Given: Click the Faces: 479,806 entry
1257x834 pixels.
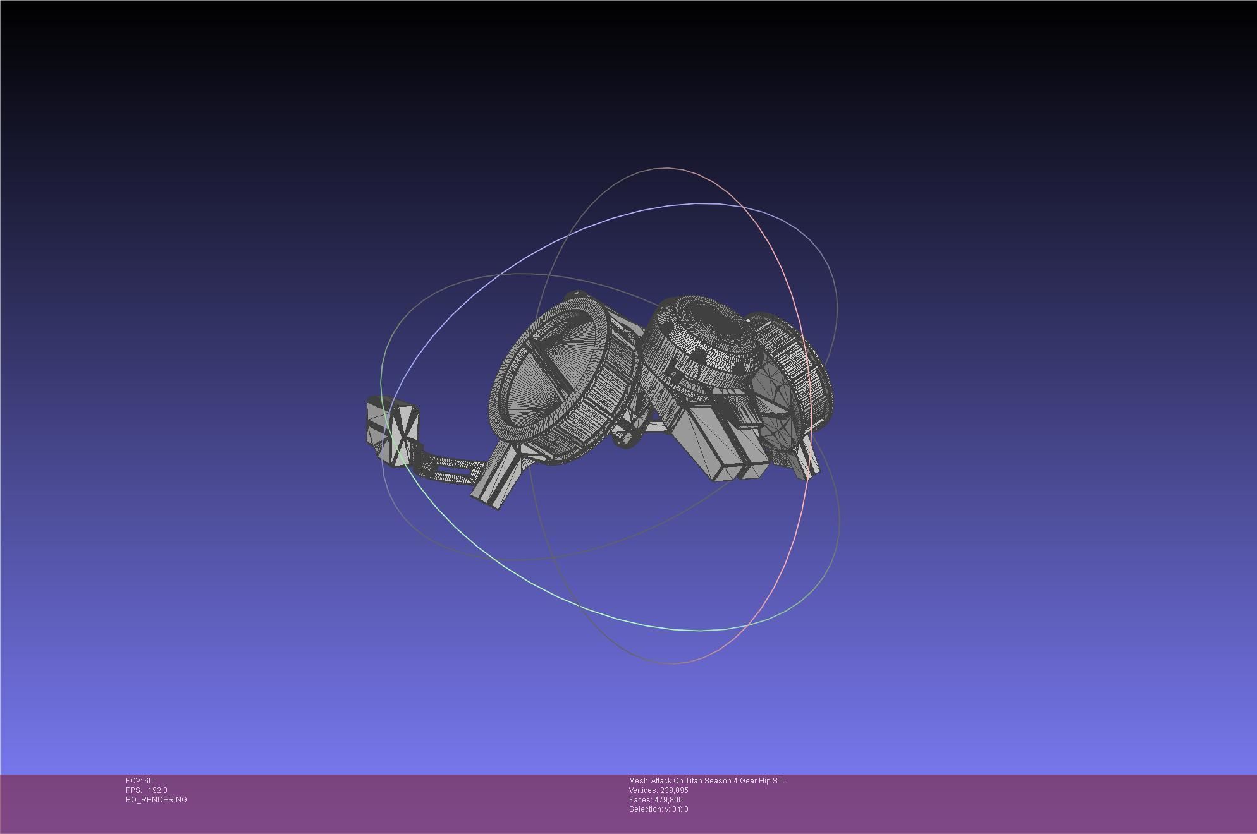Looking at the screenshot, I should (x=656, y=800).
